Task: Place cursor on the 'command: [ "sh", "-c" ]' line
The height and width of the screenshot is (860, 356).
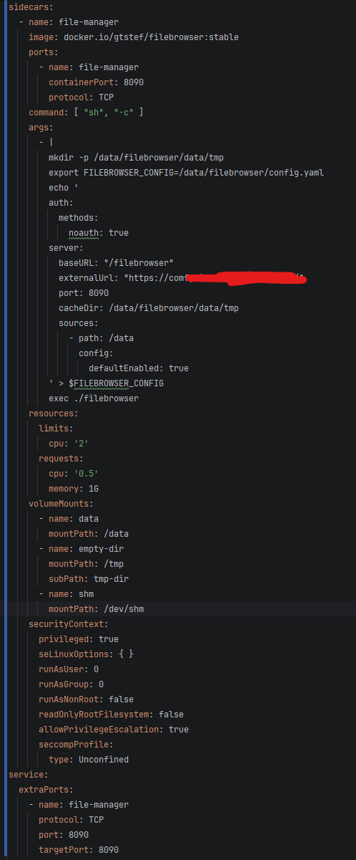Action: tap(86, 113)
